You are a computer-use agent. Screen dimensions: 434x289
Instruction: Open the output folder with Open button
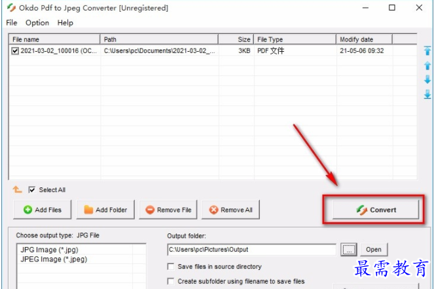tap(374, 250)
